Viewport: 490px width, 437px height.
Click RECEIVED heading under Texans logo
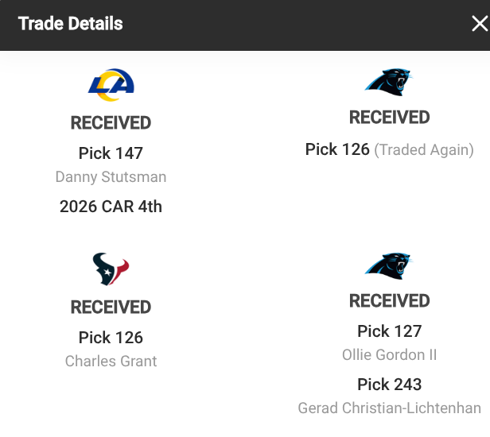[x=111, y=307]
